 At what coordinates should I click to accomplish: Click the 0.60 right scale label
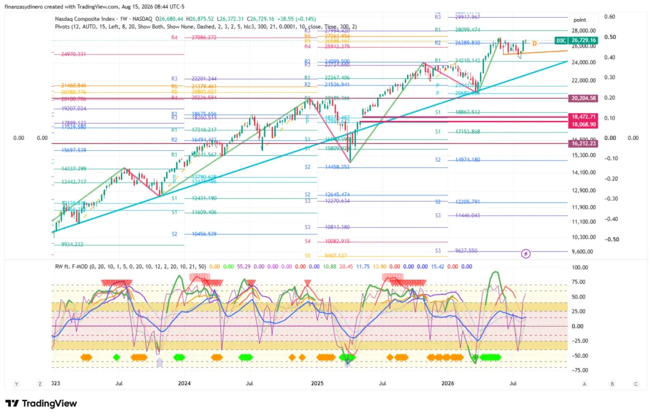pyautogui.click(x=609, y=17)
